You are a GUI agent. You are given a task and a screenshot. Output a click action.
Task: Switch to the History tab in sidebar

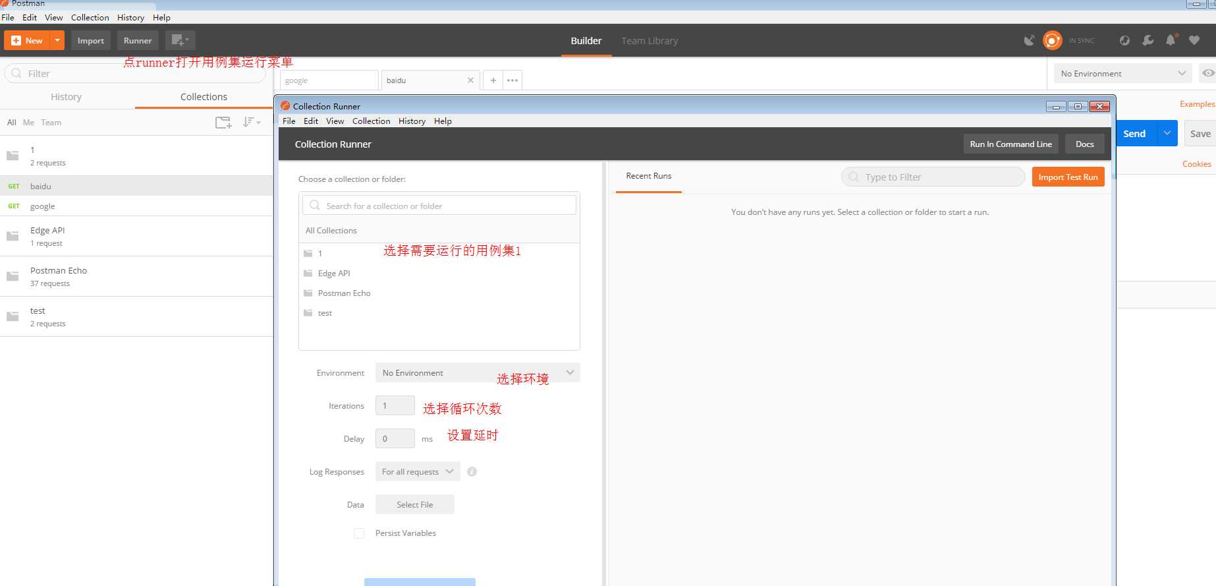pos(66,97)
